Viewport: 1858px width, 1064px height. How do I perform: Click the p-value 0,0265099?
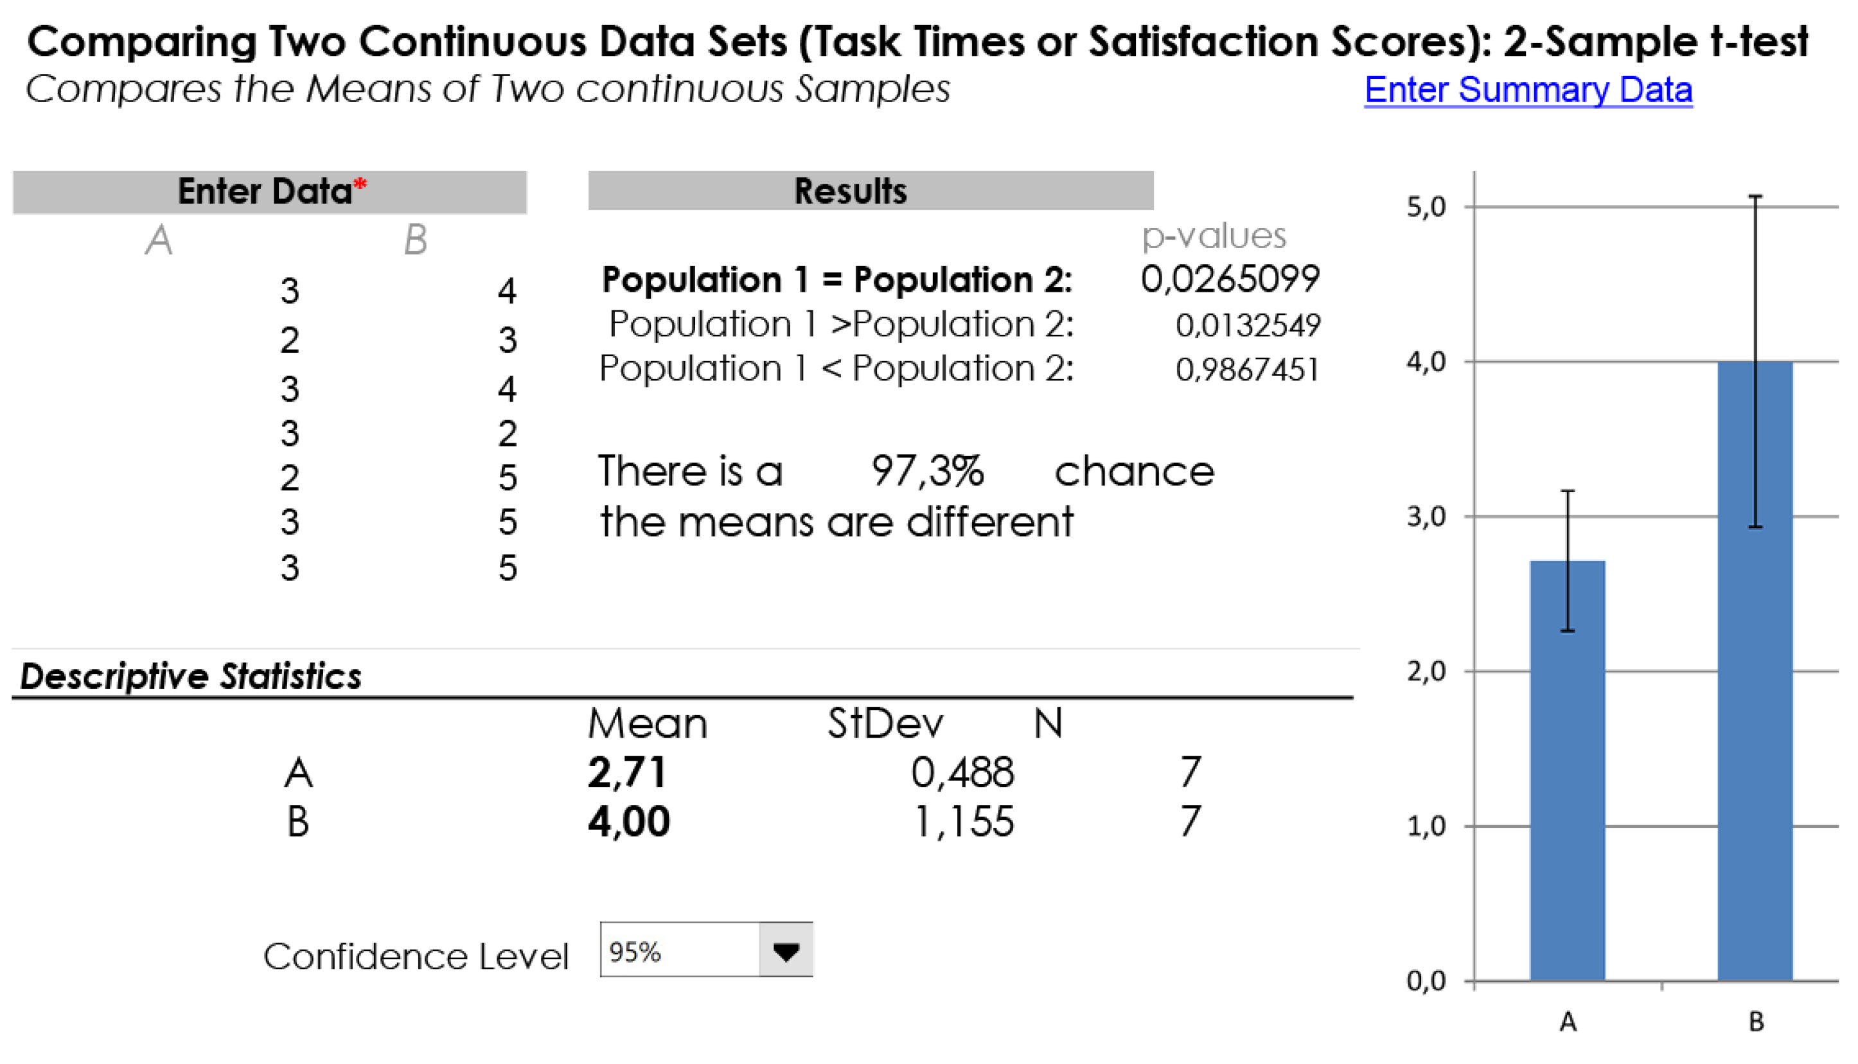[1230, 279]
